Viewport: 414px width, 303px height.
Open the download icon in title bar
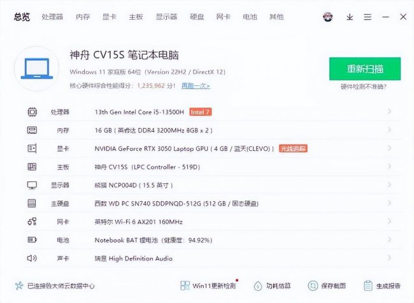point(350,17)
